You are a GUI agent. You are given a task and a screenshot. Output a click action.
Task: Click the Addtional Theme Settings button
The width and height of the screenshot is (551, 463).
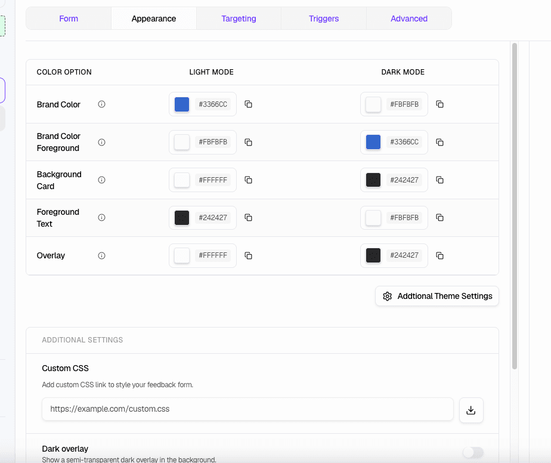point(437,296)
